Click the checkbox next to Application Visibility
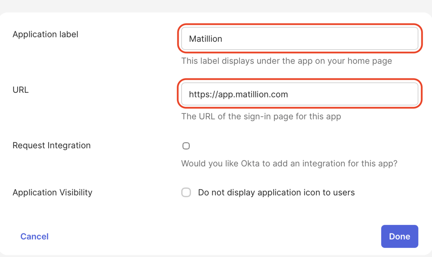The width and height of the screenshot is (432, 257). click(186, 192)
